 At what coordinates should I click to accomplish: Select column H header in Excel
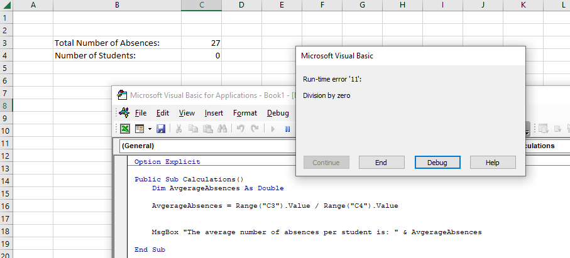click(402, 5)
